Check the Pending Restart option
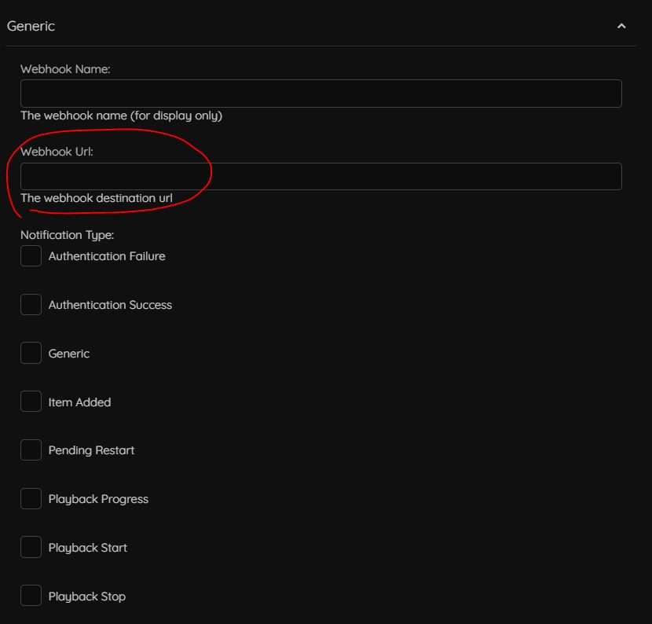Screen dimensions: 652x624 tap(31, 450)
